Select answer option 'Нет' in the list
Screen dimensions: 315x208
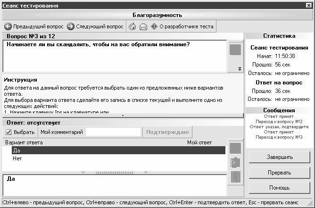pyautogui.click(x=118, y=158)
